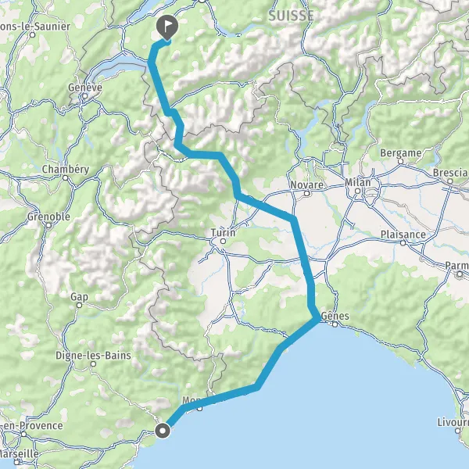The height and width of the screenshot is (469, 469).
Task: Click the route start point marker
Action: [x=163, y=431]
